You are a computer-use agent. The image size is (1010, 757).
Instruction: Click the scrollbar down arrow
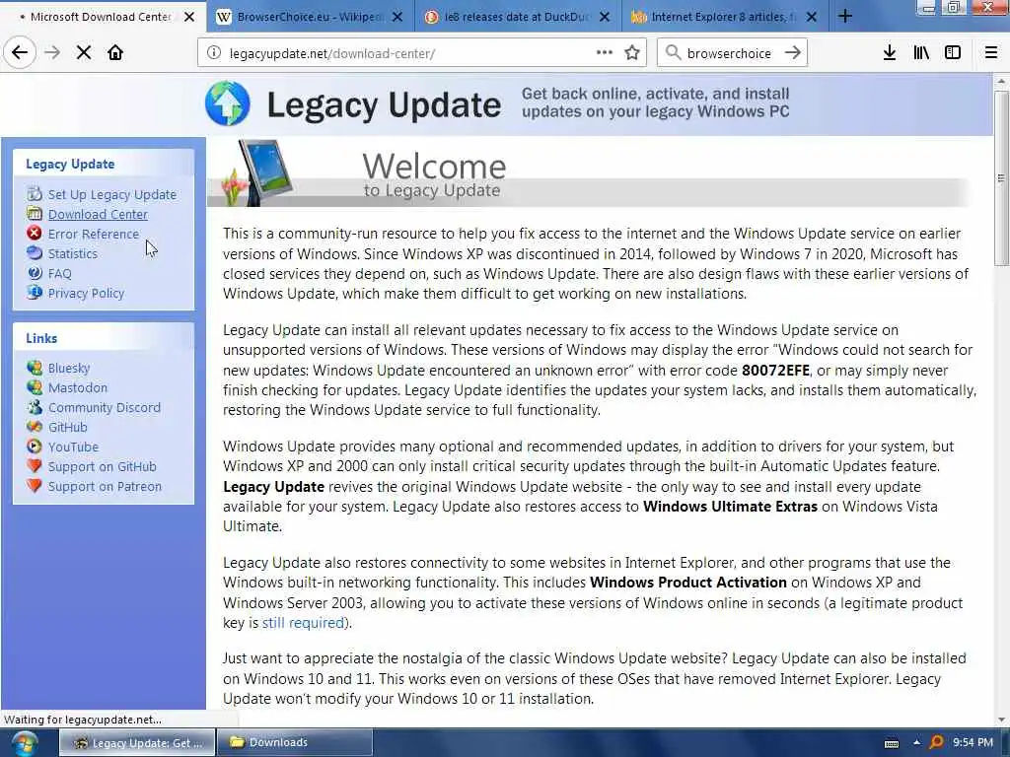point(1001,720)
